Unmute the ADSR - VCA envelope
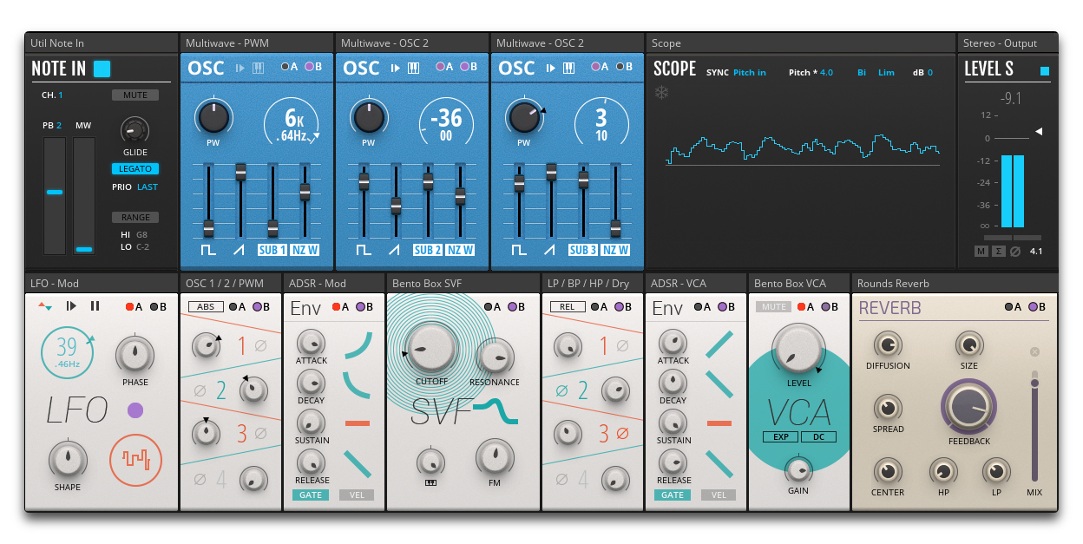Screen dimensions: 1083x544 (x=772, y=306)
